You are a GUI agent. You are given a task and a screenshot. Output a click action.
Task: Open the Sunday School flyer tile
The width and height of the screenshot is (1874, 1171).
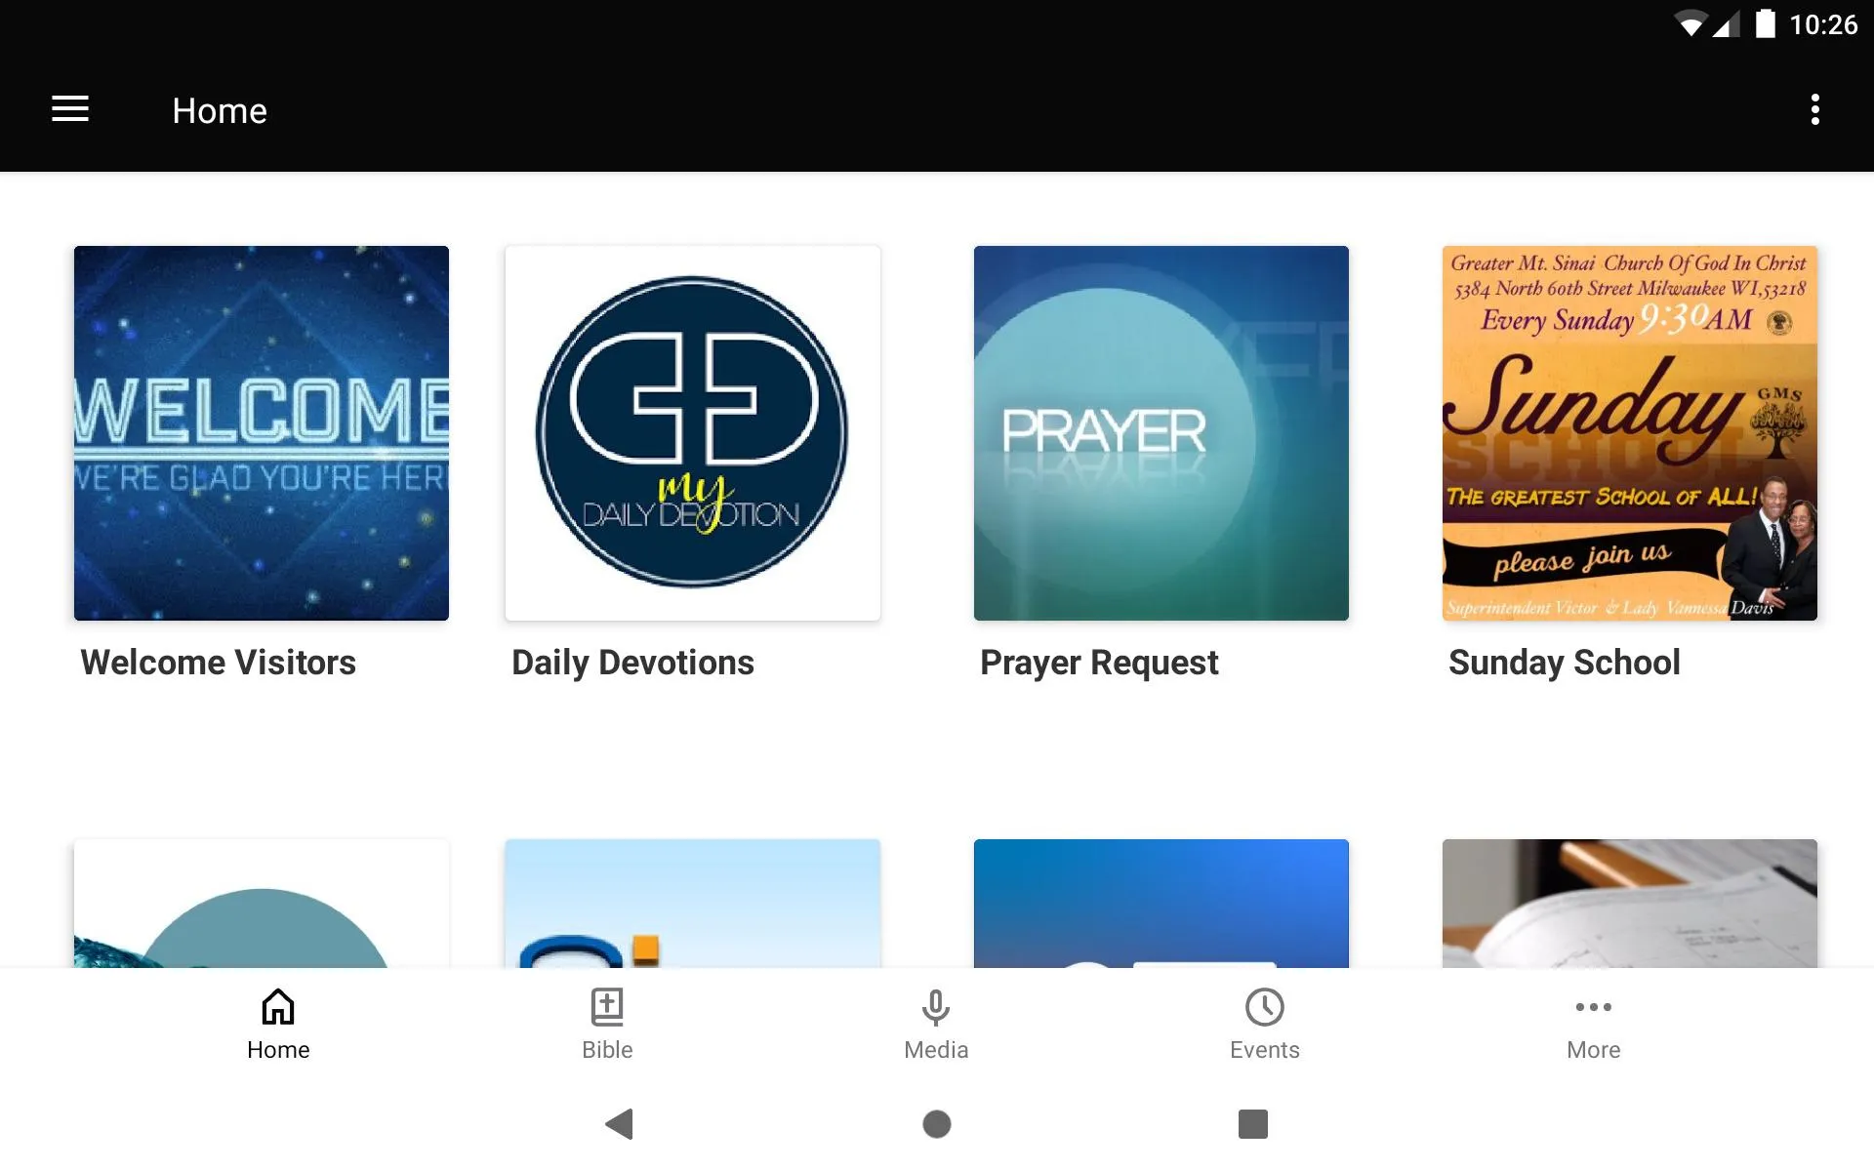click(x=1630, y=433)
